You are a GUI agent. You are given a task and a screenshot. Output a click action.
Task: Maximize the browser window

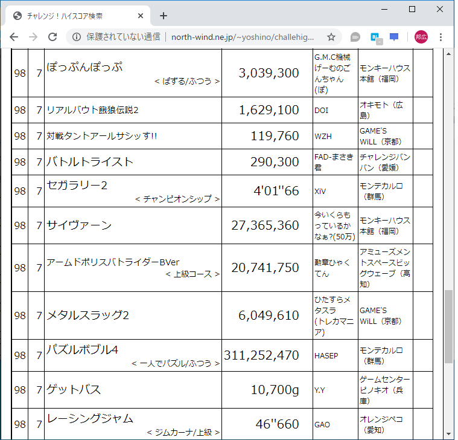[x=412, y=9]
